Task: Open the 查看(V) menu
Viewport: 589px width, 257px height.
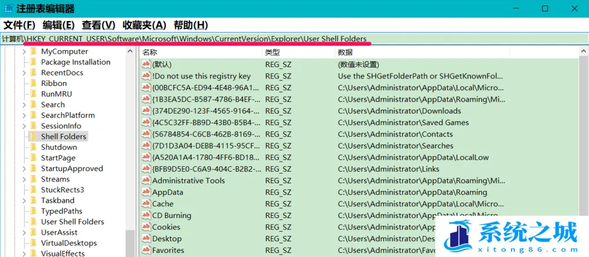Action: tap(99, 25)
